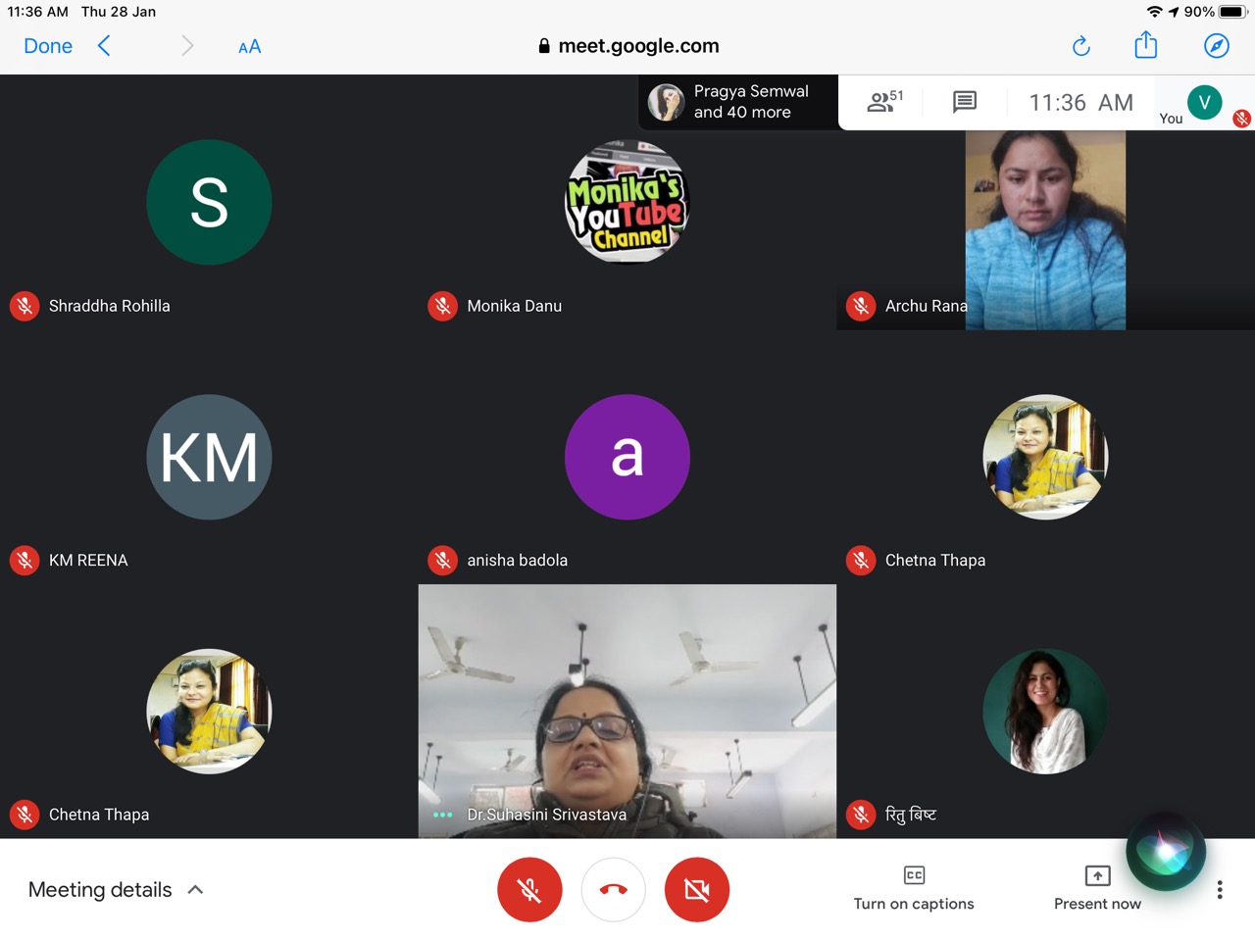
Task: Click anisha badola's muted mic icon
Action: 443,560
